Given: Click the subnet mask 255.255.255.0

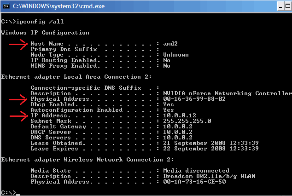Looking at the screenshot, I should coord(187,121).
